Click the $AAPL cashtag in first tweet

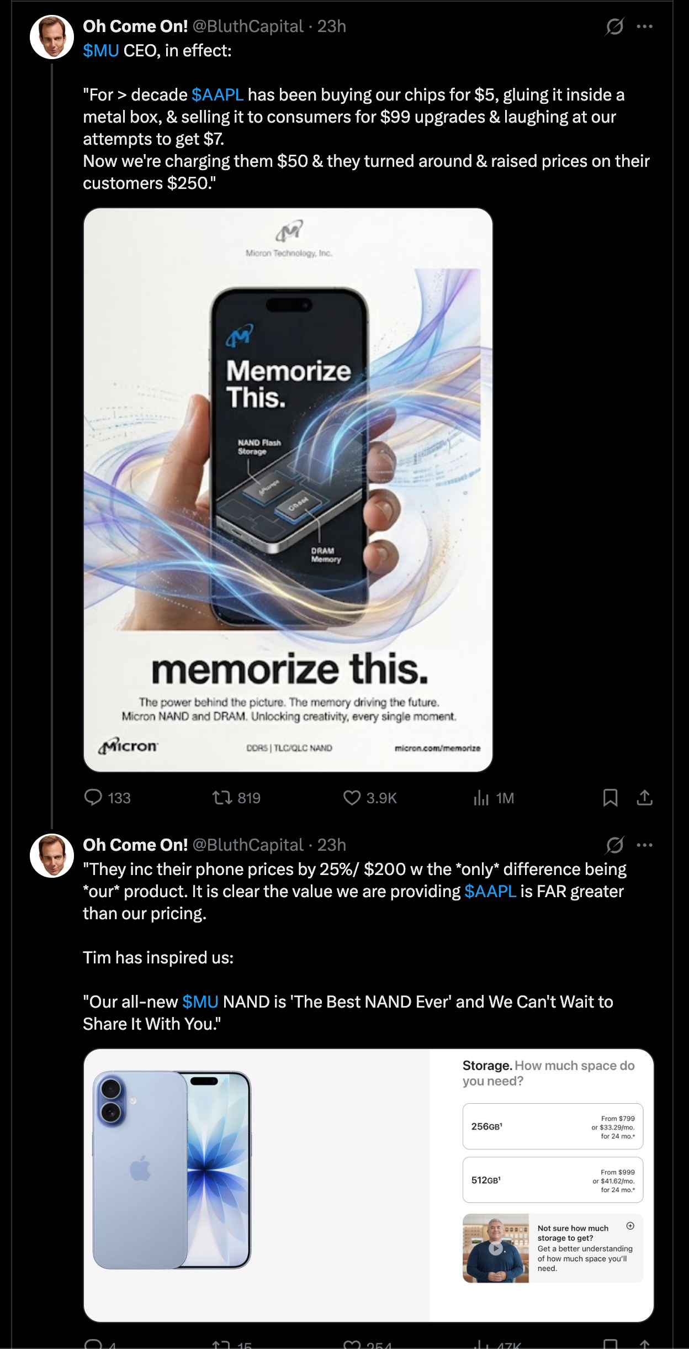pyautogui.click(x=218, y=95)
